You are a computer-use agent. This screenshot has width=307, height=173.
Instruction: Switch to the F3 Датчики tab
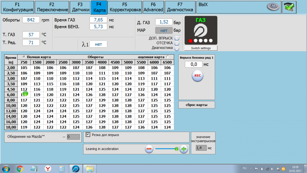(x=80, y=7)
